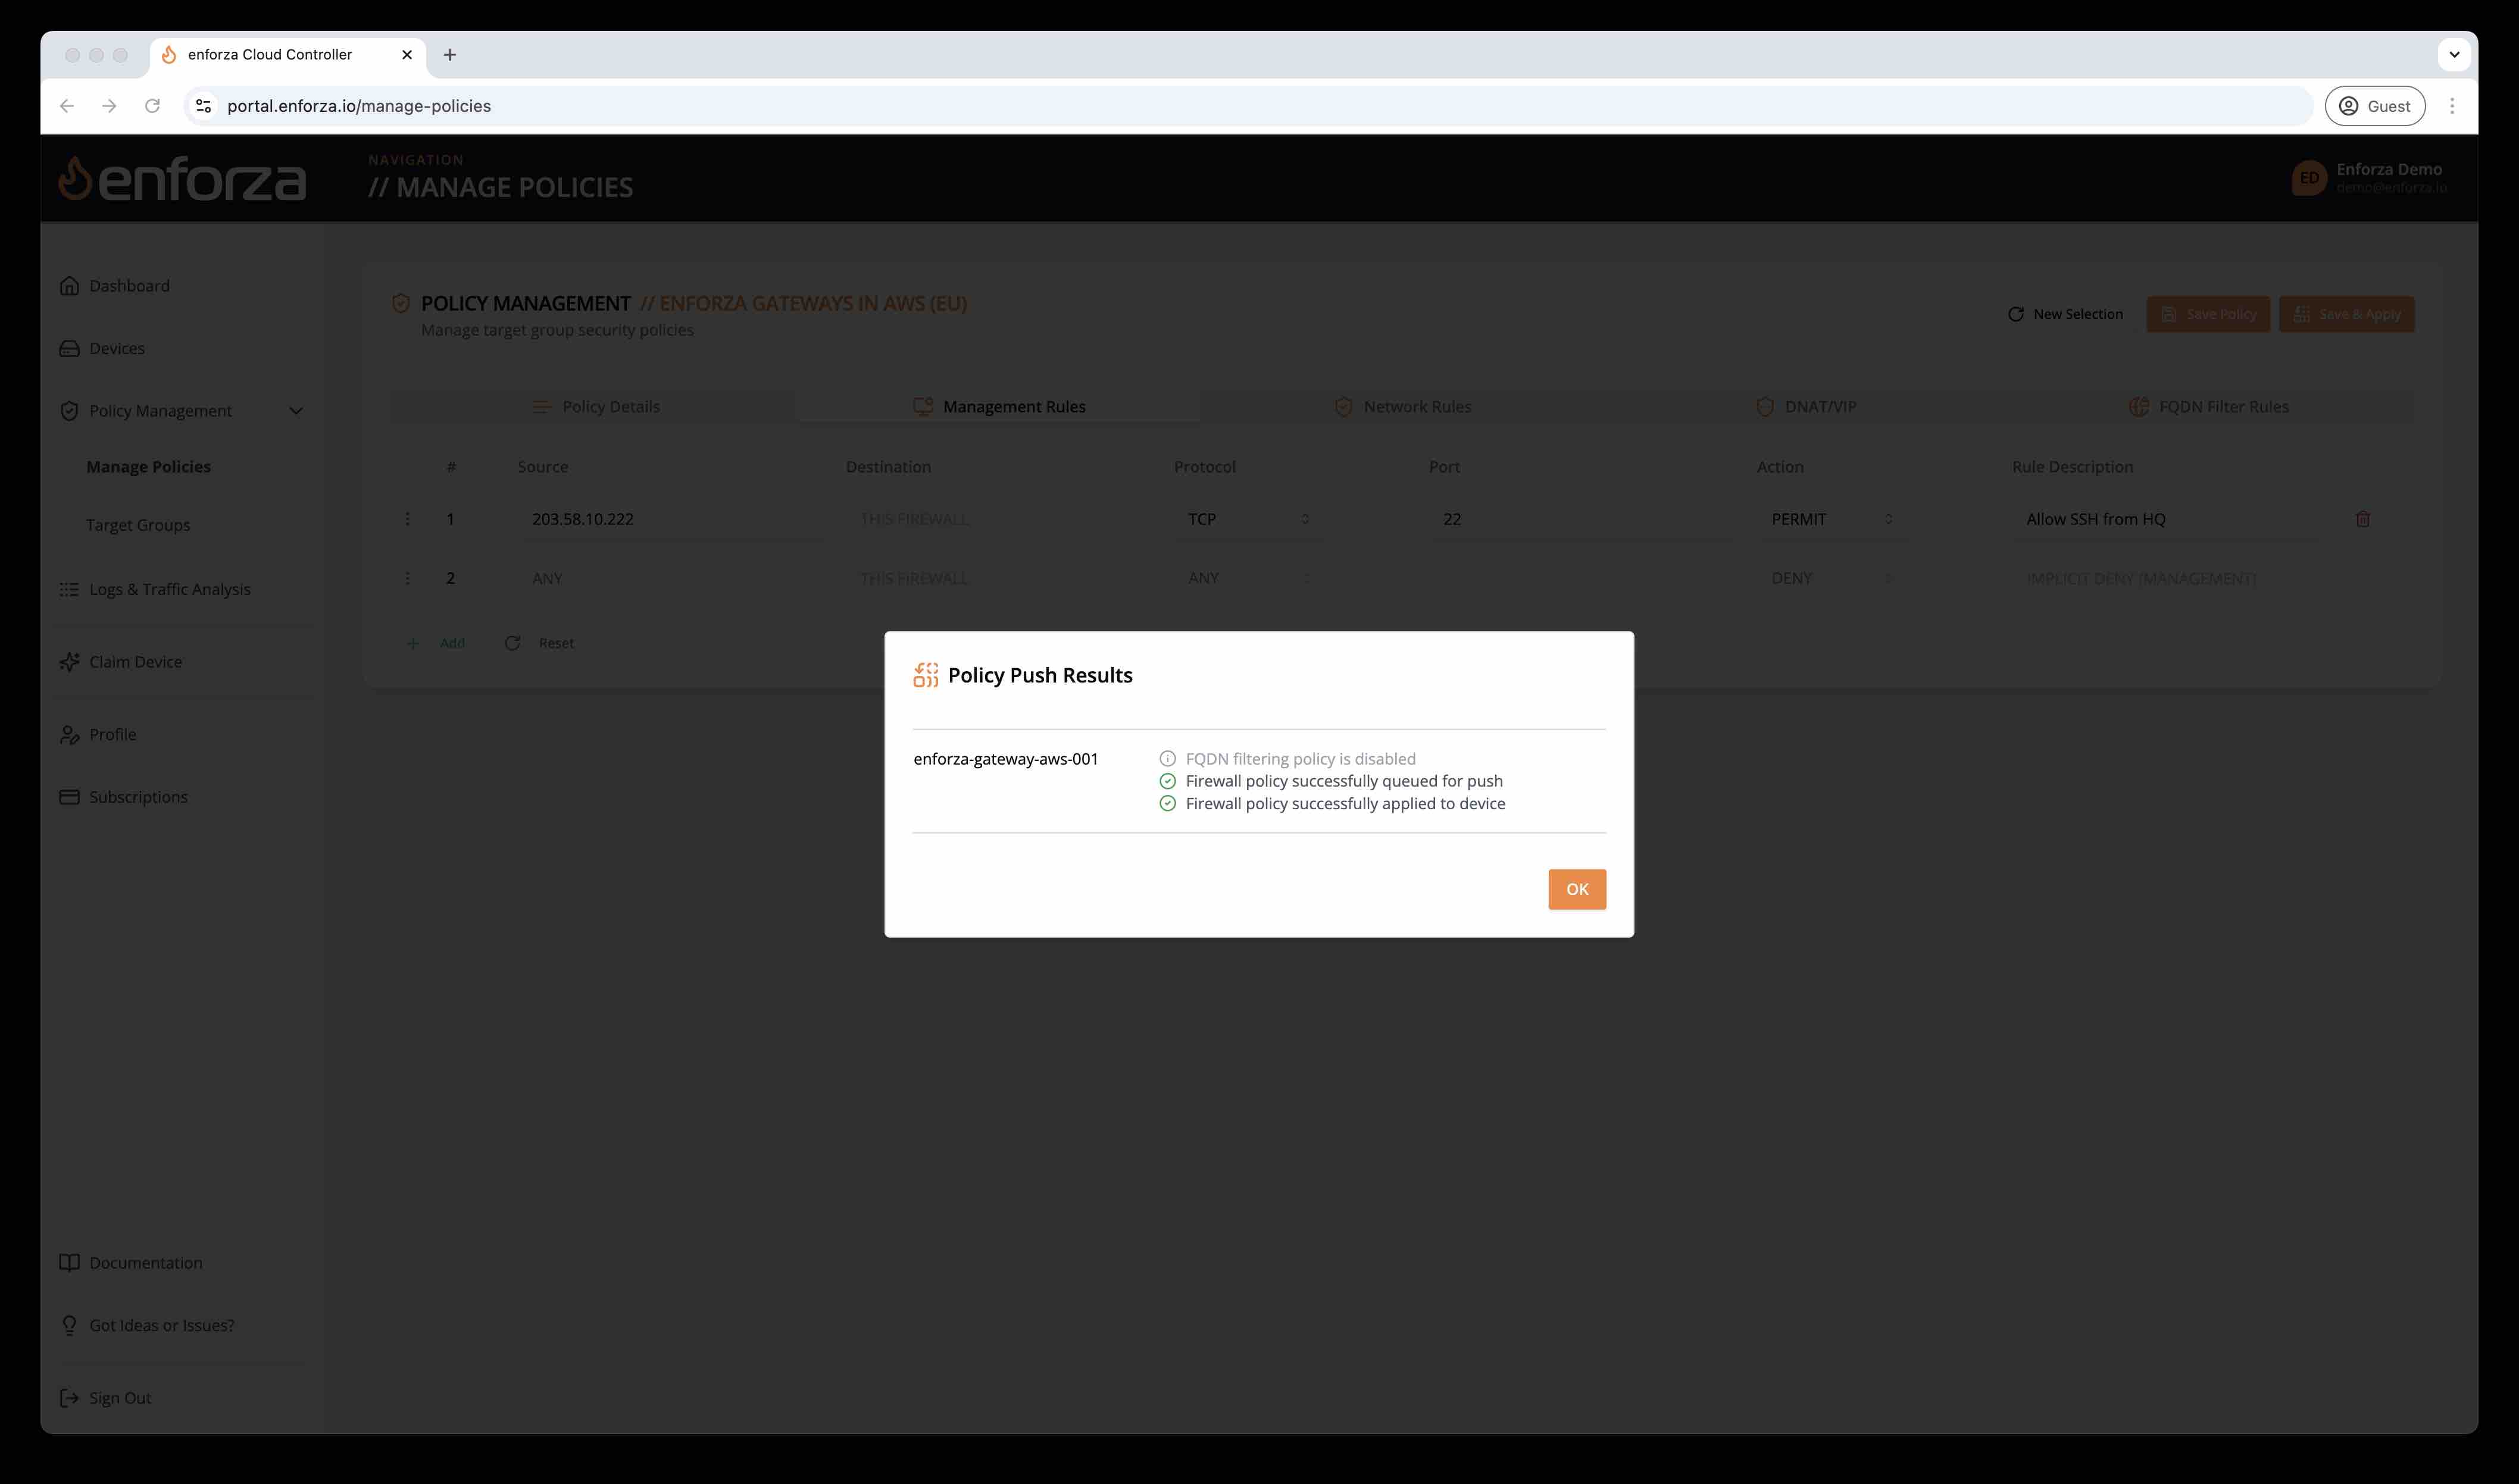This screenshot has width=2519, height=1484.
Task: Open browser three-dot menu
Action: tap(2452, 106)
